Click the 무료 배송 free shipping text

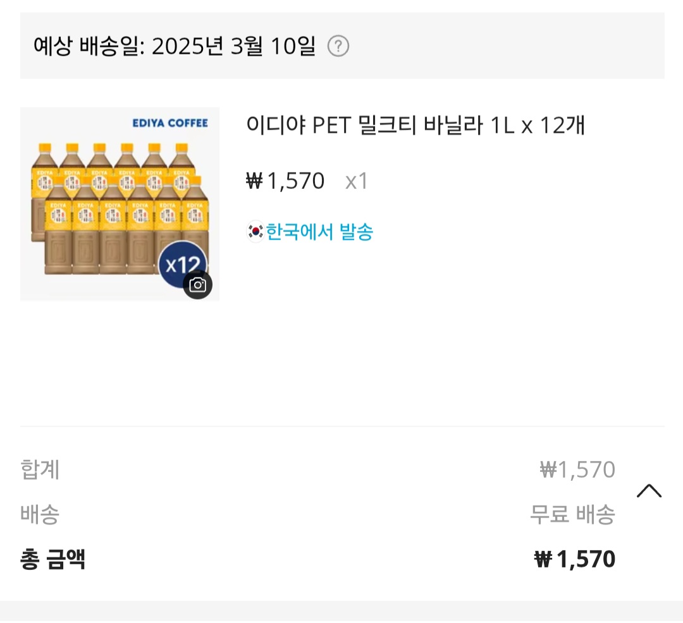point(572,514)
